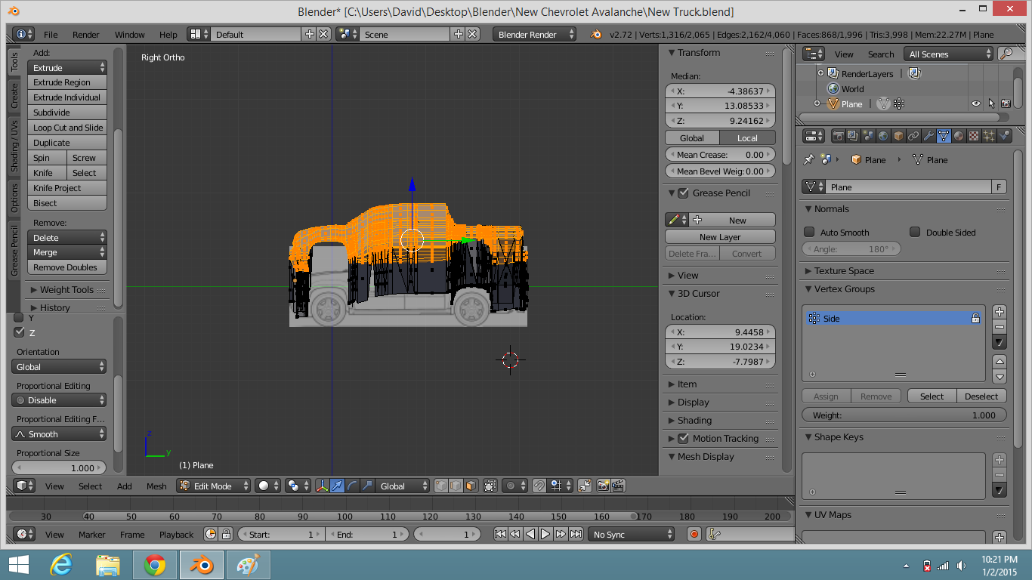Click the Loop Cut and Slide button
1032x580 pixels.
[67, 128]
